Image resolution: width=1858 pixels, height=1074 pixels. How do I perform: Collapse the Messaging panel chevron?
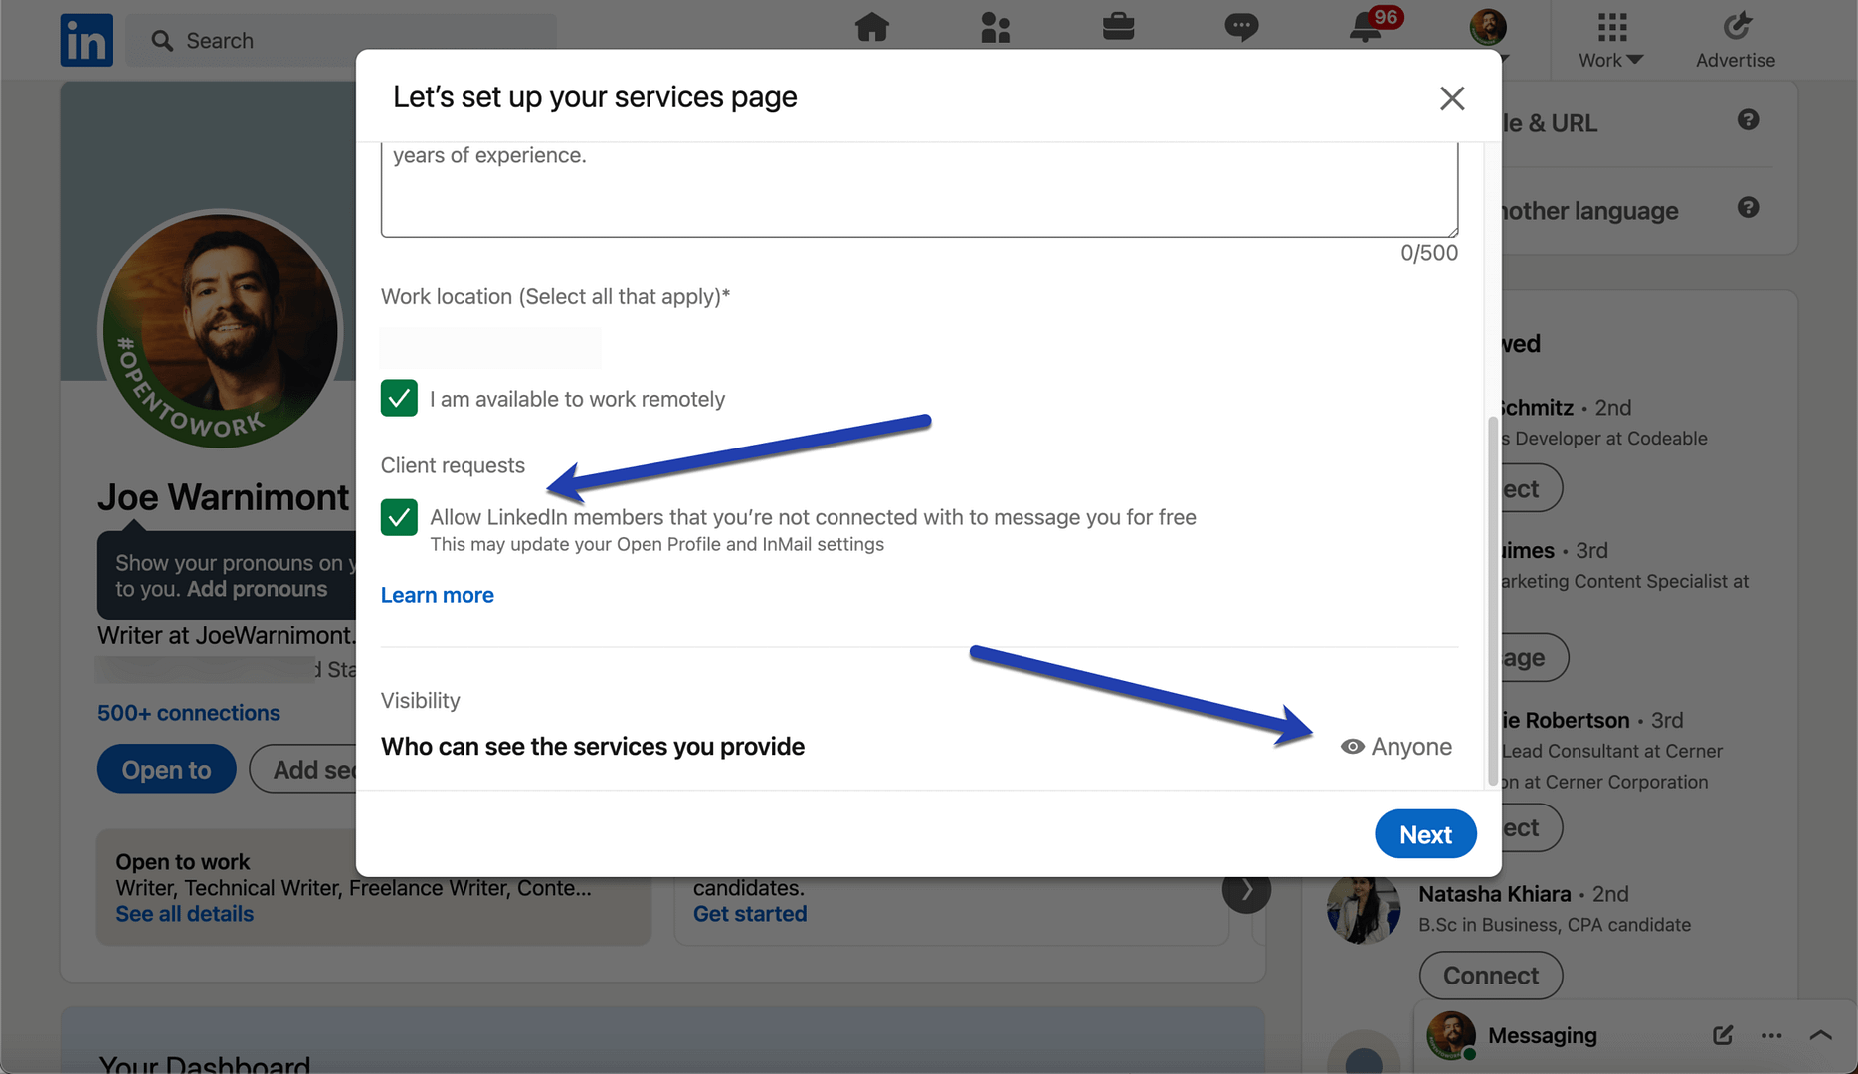point(1820,1035)
